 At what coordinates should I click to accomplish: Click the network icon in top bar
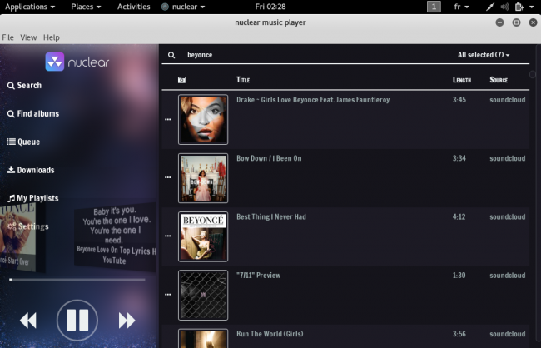(x=490, y=7)
